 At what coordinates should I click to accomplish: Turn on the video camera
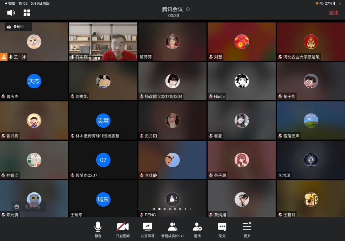(x=123, y=230)
